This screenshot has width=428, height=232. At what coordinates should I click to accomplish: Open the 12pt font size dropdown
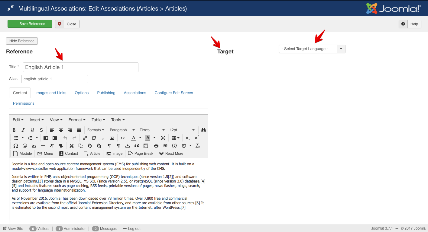coord(182,130)
